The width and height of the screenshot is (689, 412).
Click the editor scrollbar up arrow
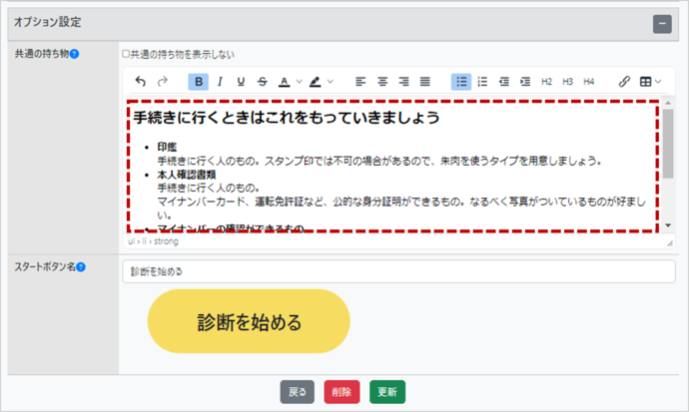tap(668, 103)
